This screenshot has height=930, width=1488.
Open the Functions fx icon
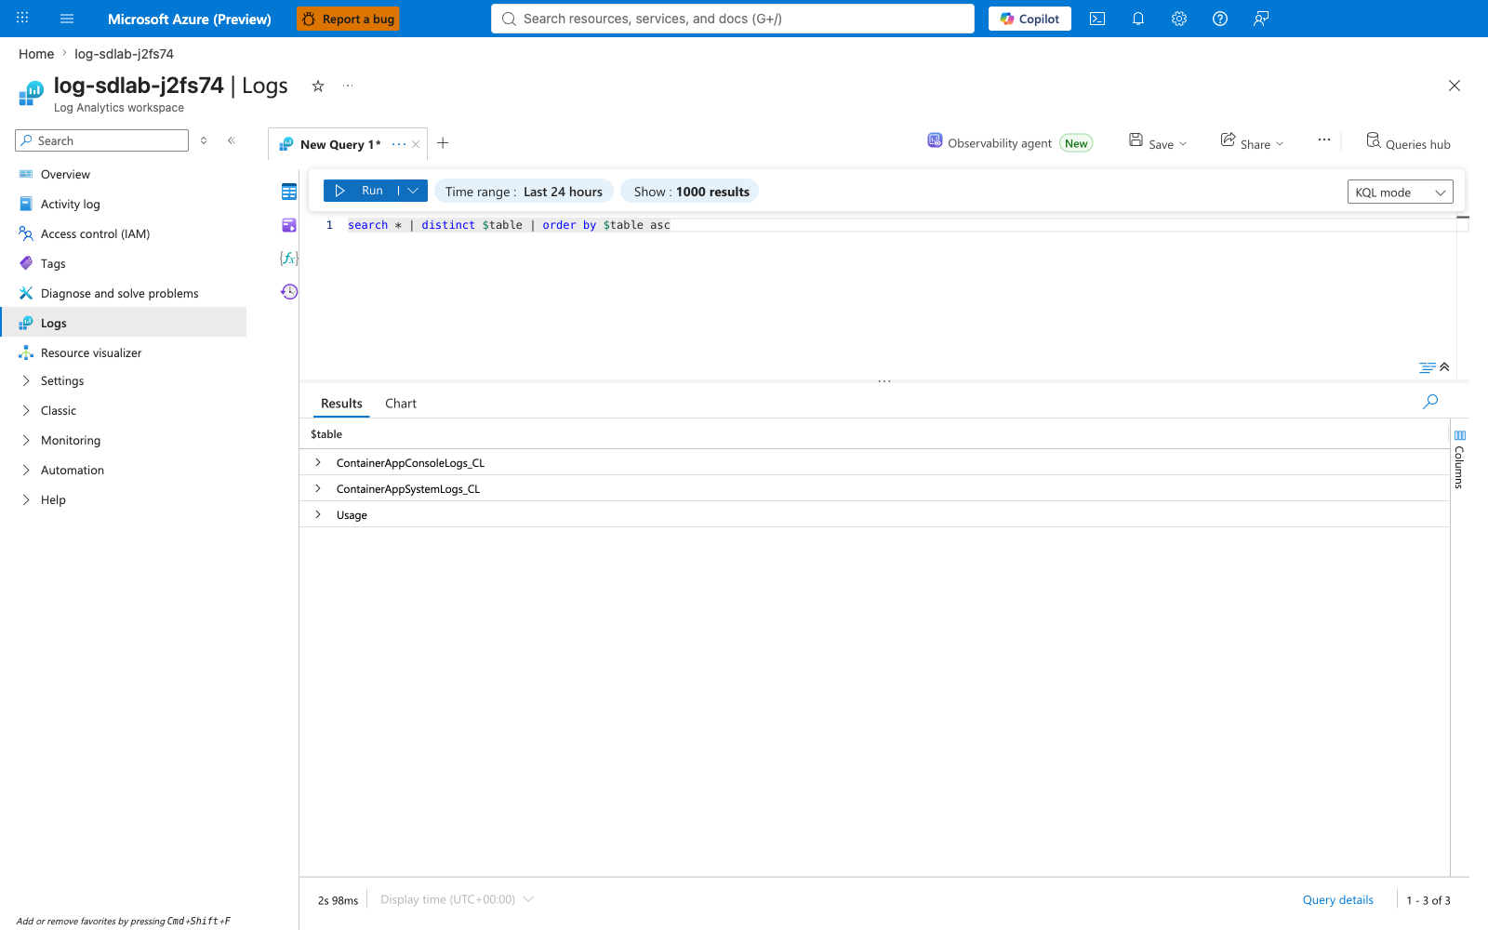click(x=289, y=259)
